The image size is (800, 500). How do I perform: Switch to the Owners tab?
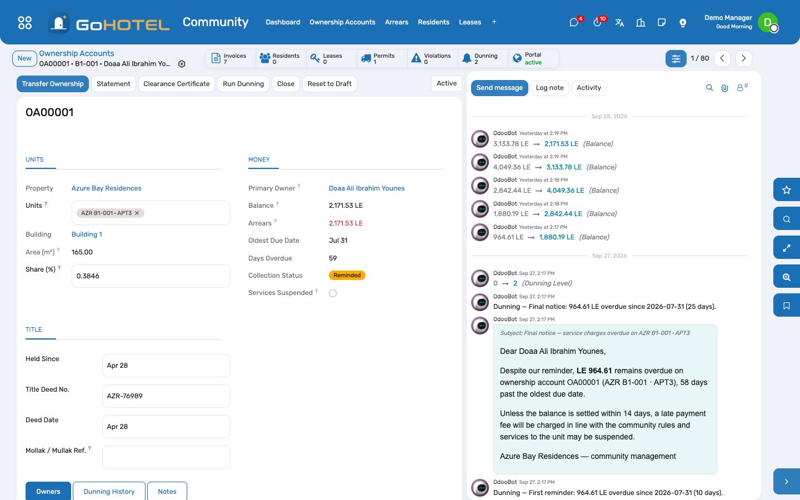click(48, 491)
